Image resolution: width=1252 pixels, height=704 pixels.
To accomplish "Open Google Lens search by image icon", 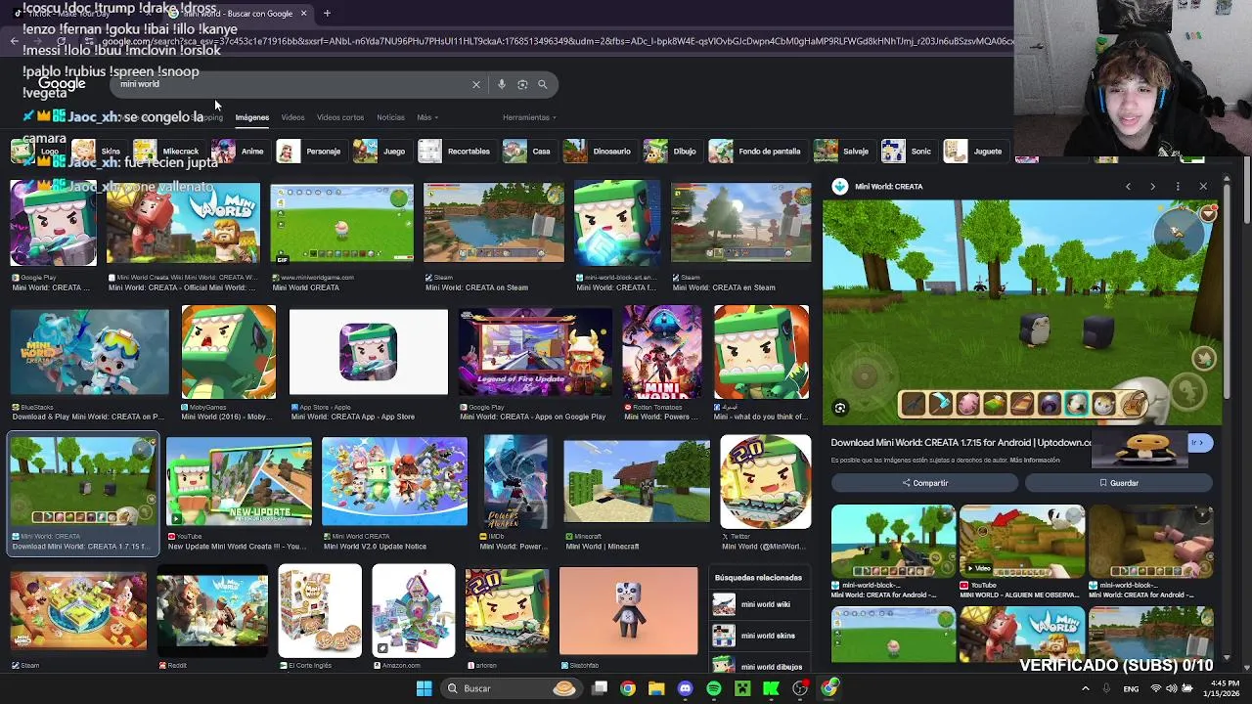I will (522, 84).
